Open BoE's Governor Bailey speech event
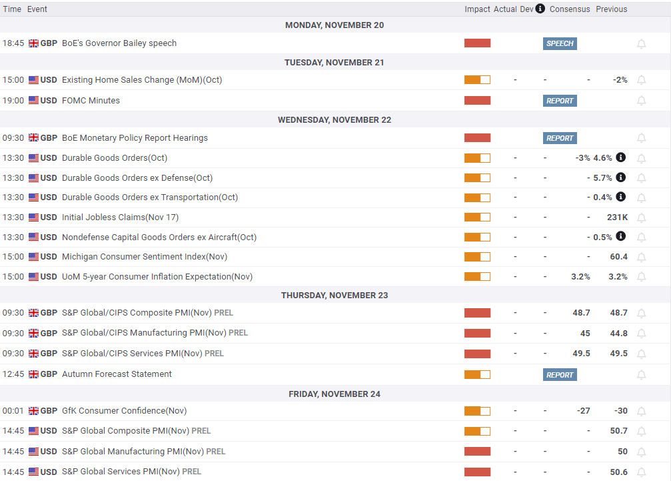 click(119, 43)
